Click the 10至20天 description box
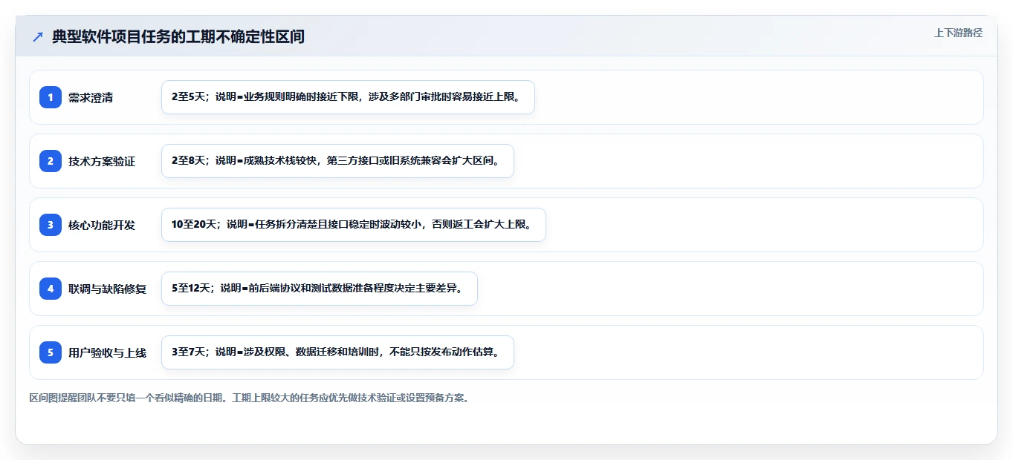 click(x=354, y=225)
